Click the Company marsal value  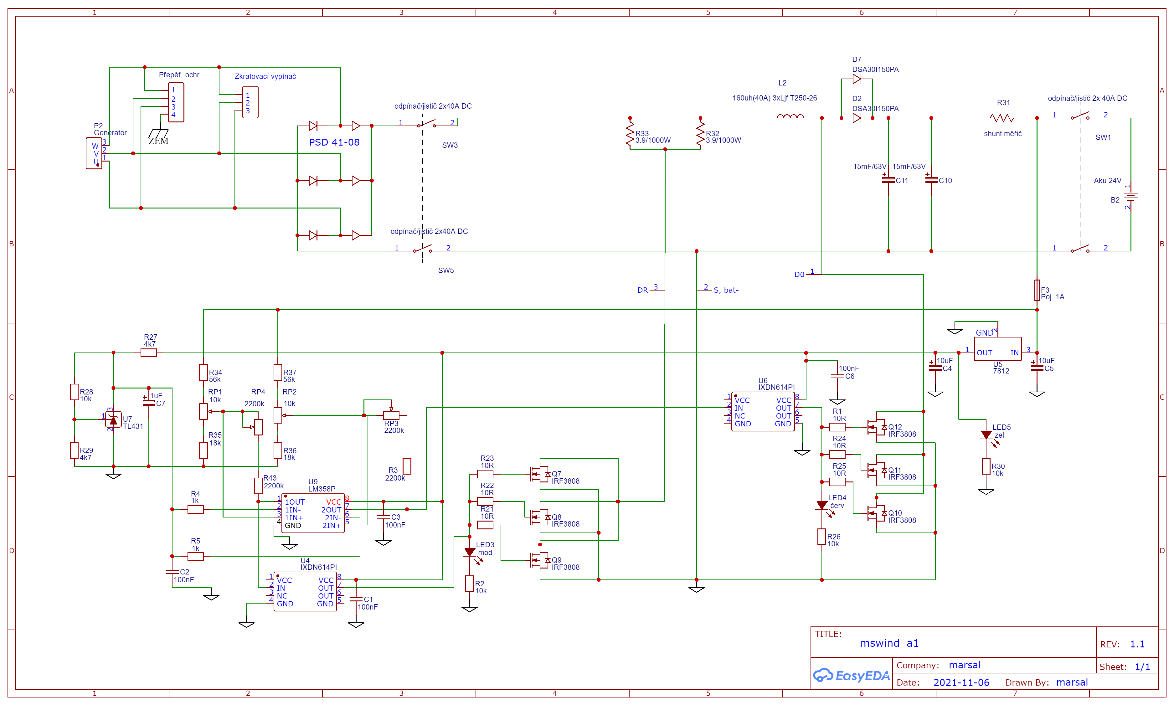click(965, 665)
